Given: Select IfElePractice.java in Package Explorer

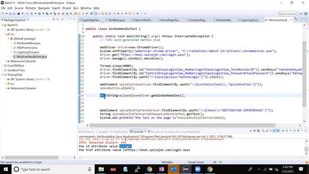Looking at the screenshot, I should tap(27, 48).
